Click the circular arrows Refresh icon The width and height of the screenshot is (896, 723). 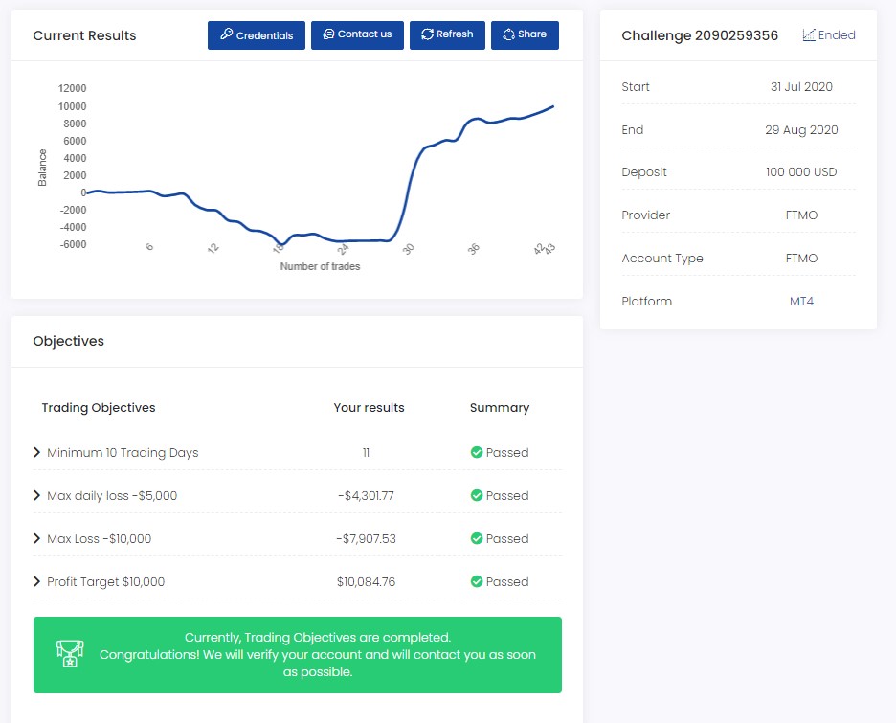pos(427,34)
